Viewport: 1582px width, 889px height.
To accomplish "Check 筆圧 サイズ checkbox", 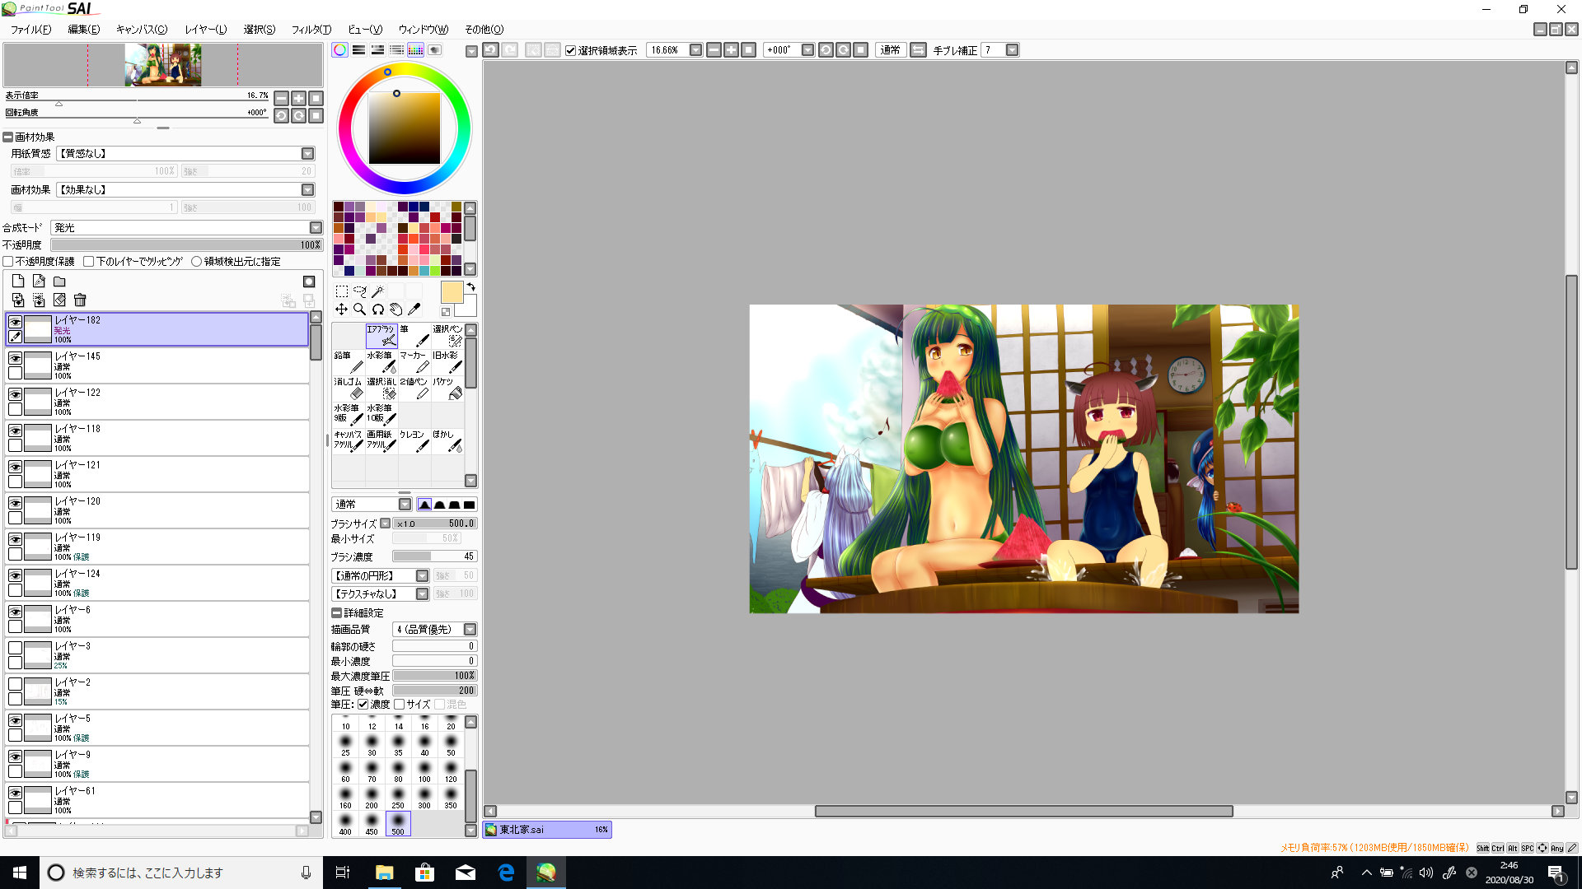I will point(400,705).
